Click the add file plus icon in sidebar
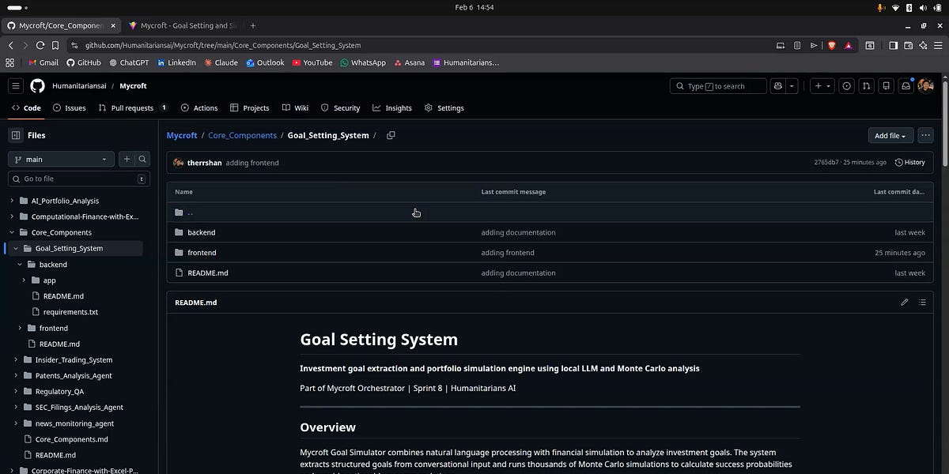The width and height of the screenshot is (949, 474). tap(127, 159)
